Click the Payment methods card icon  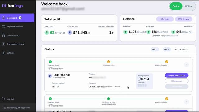(x=3, y=26)
